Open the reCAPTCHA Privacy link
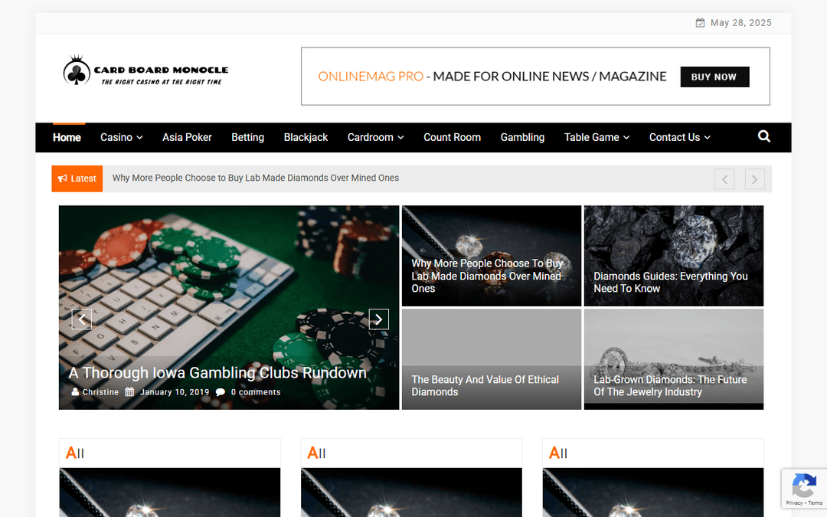Screen dimensions: 827x517 tap(794, 502)
